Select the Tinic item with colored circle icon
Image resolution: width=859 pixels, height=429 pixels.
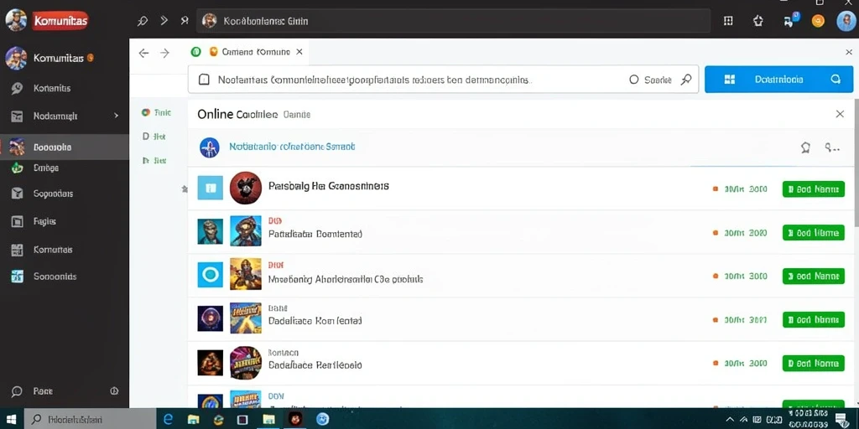click(x=157, y=112)
